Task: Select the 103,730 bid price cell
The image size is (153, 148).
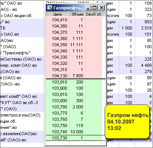Action: click(x=58, y=138)
